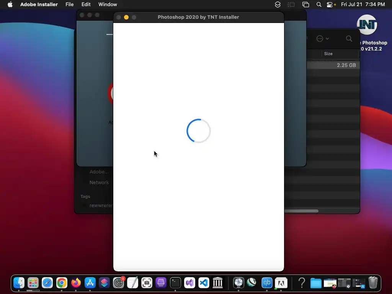Click the loading spinner in installer window
The width and height of the screenshot is (392, 294).
coord(199,131)
